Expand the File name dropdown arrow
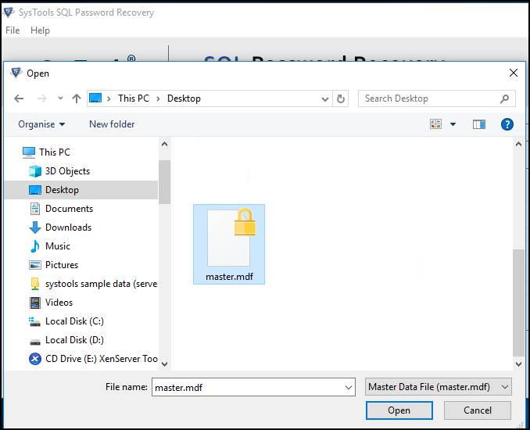Viewport: 530px width, 430px height. (x=349, y=388)
